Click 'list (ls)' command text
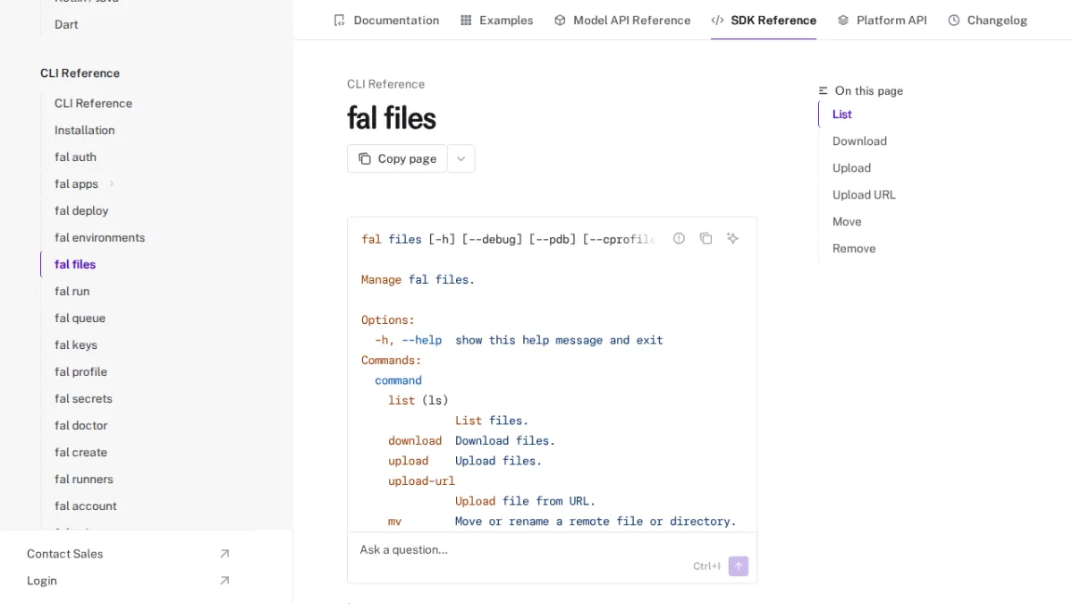1073x604 pixels. tap(418, 400)
